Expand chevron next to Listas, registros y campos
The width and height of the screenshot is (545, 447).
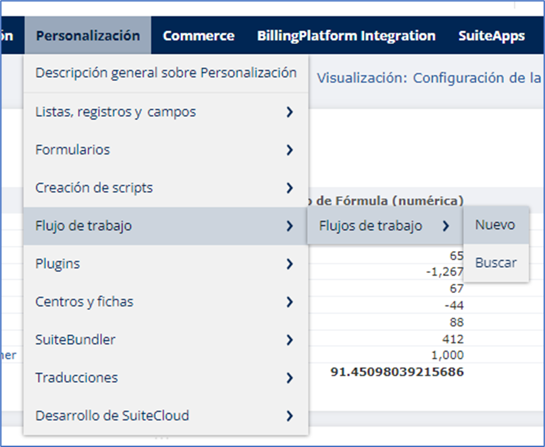coord(290,112)
